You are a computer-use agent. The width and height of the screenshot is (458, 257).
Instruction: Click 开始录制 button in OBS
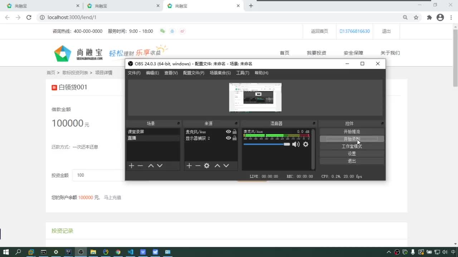click(x=352, y=139)
